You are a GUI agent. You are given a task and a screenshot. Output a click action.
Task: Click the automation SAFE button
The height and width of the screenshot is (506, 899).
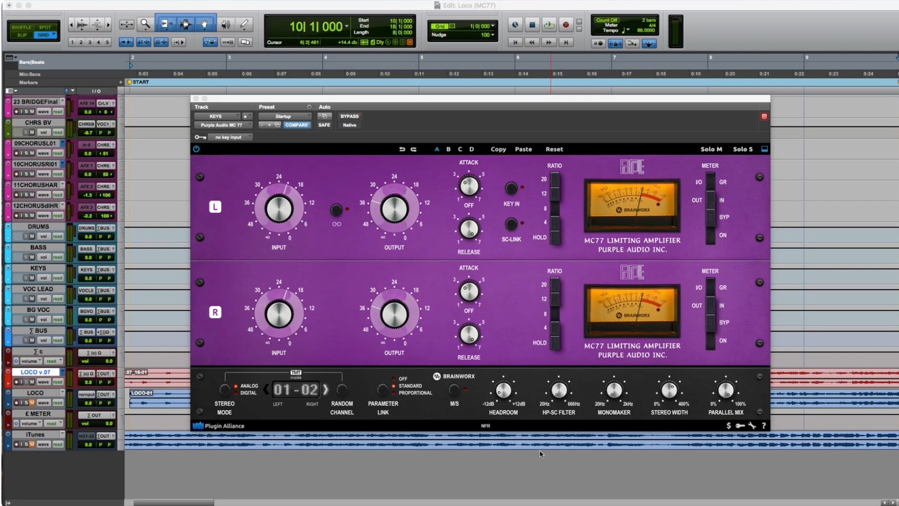(x=324, y=125)
